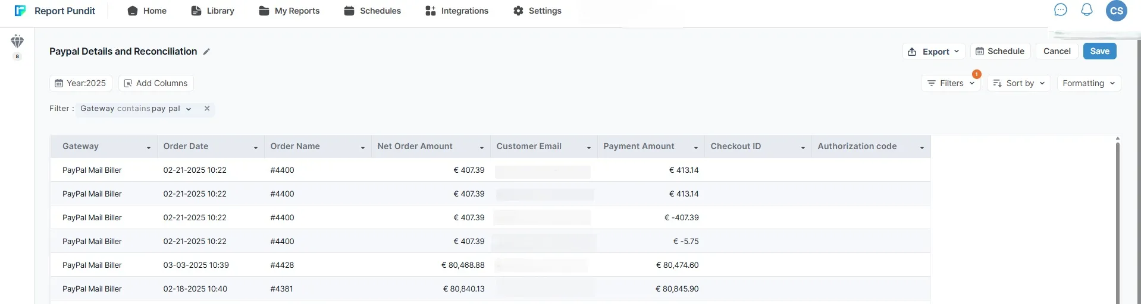This screenshot has width=1141, height=304.
Task: Click the Payment Amount column header
Action: [x=651, y=147]
